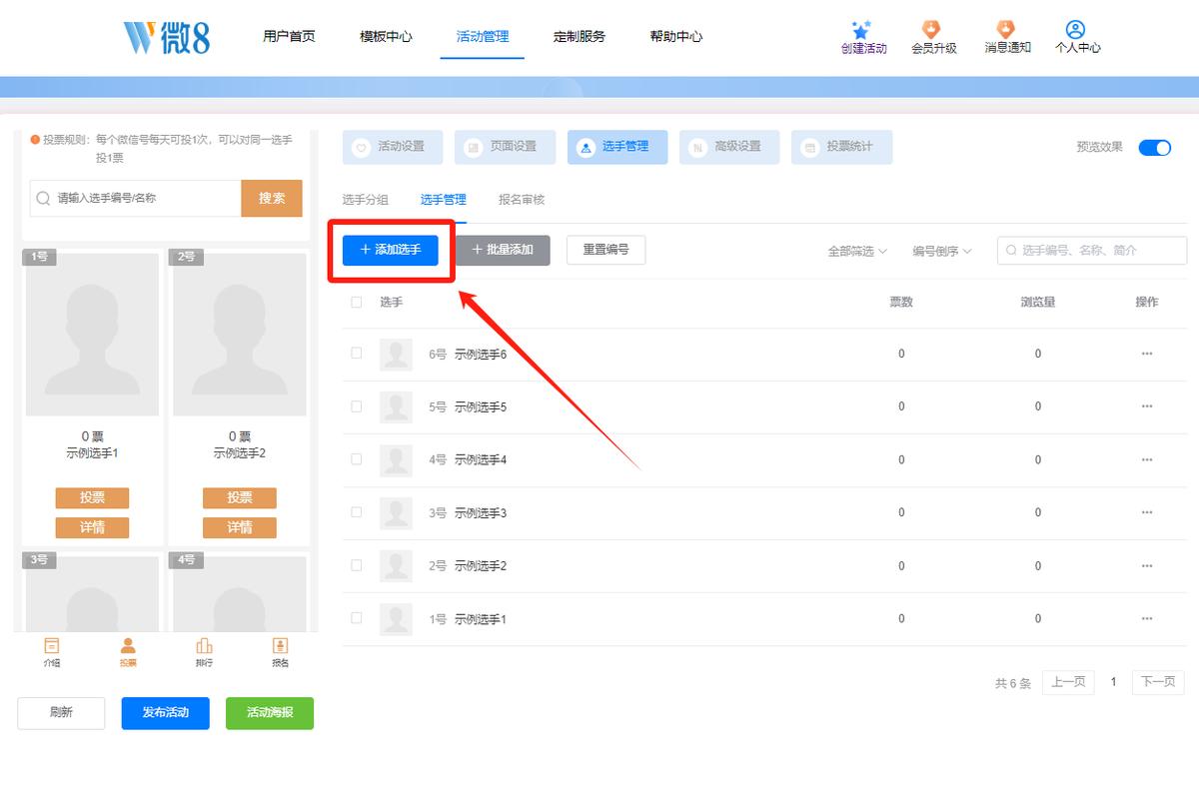This screenshot has height=788, width=1199.
Task: Click the 1号 contestant photo thumbnail
Action: (x=92, y=335)
